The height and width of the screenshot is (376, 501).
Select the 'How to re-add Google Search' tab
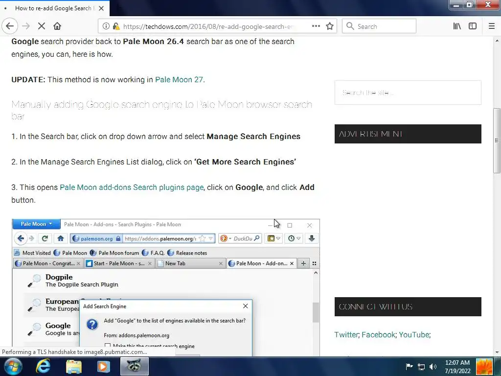tap(55, 8)
